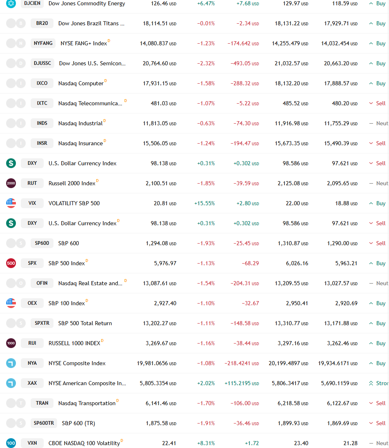Open Dow Jones Brazil Titans link

(x=91, y=23)
